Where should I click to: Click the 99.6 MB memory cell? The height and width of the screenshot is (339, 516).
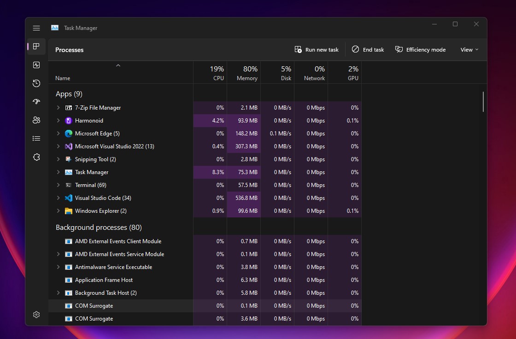pyautogui.click(x=244, y=211)
